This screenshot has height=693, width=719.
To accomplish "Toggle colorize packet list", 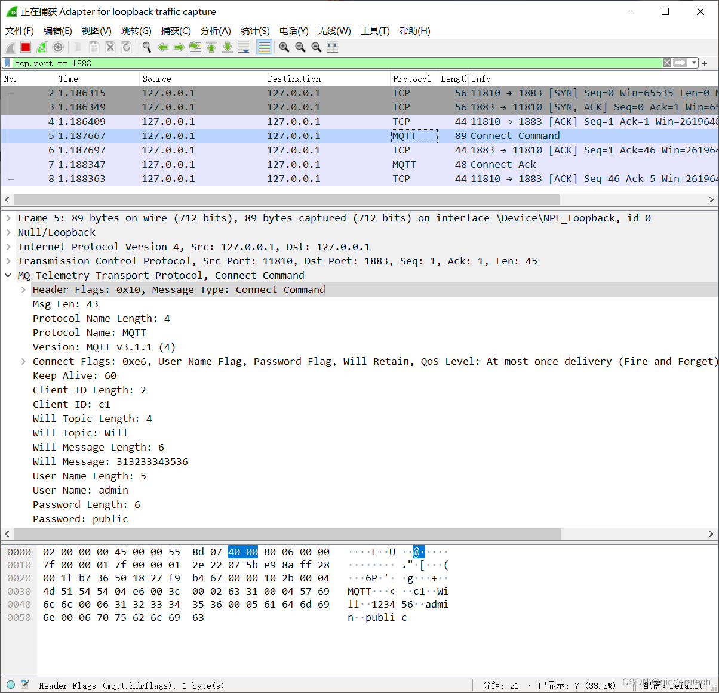I will (x=264, y=47).
